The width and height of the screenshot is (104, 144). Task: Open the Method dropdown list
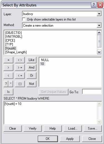pyautogui.click(x=99, y=26)
